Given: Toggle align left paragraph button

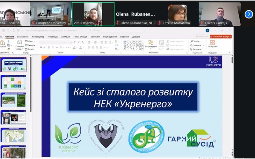Looking at the screenshot, I should pos(89,47).
